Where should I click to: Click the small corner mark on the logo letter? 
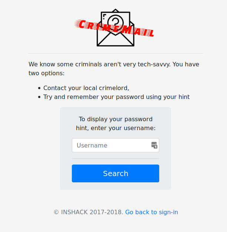tap(104, 17)
